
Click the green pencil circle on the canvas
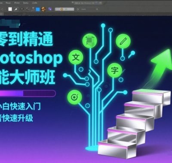(x=123, y=41)
